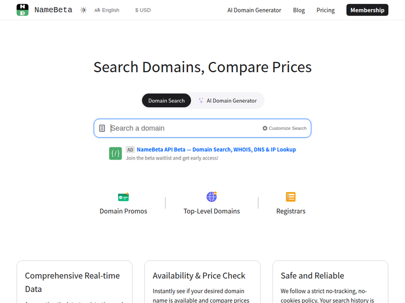Toggle the light/dark theme sun icon
This screenshot has height=303, width=405.
pos(83,10)
